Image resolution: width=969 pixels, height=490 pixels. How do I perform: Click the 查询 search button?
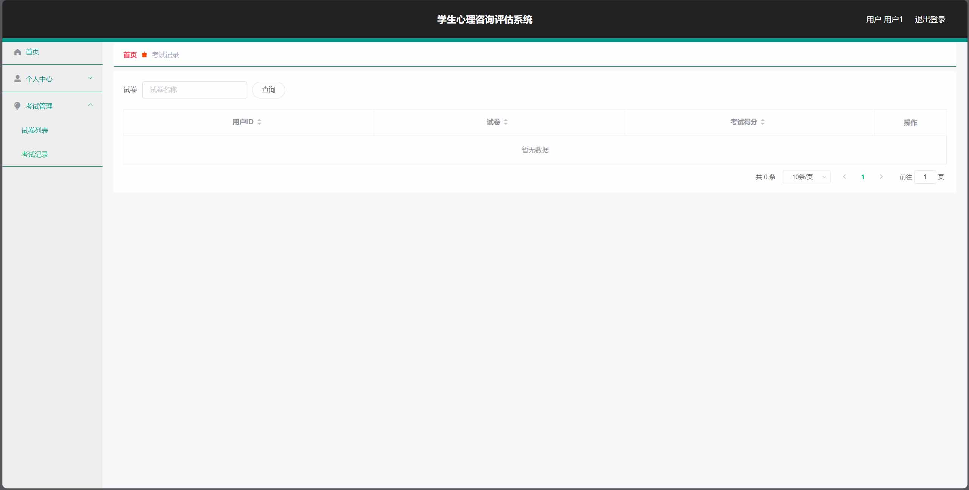coord(268,90)
